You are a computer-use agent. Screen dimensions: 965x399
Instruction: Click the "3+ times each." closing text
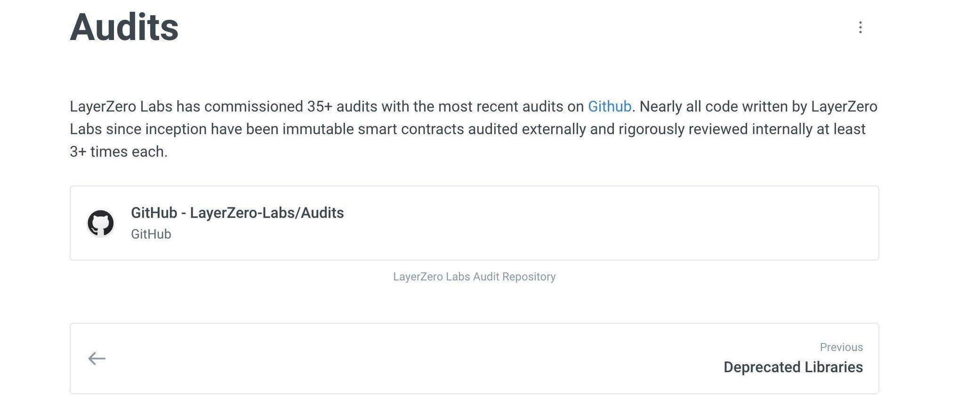coord(118,152)
